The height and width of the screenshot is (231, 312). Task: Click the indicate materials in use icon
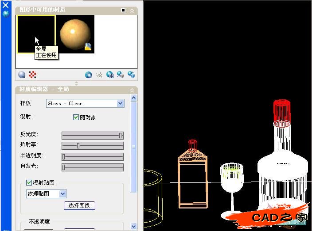(110, 75)
